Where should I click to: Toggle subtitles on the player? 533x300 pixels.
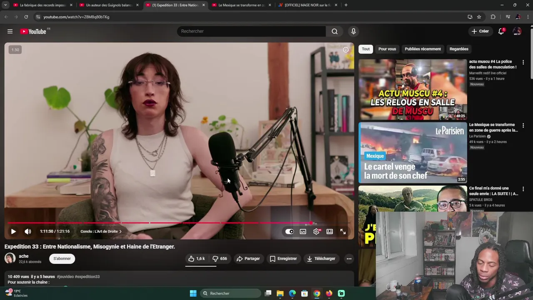pyautogui.click(x=303, y=231)
